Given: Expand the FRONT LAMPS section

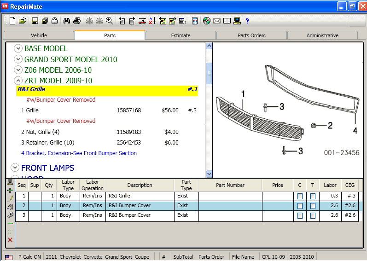Looking at the screenshot, I should pyautogui.click(x=15, y=168).
